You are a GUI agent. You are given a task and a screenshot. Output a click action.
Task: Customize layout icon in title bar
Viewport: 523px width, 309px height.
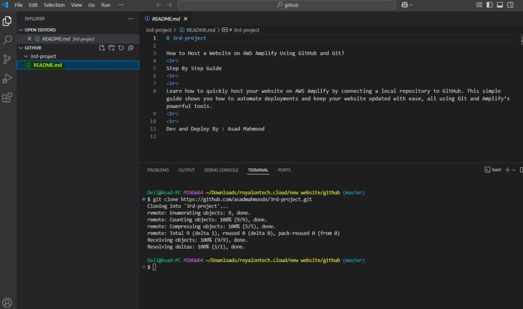[x=479, y=5]
